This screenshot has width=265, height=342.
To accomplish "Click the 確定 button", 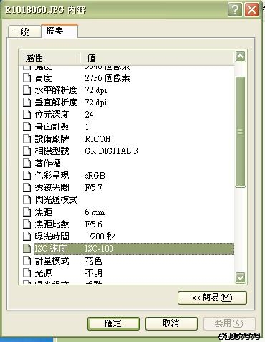I will 113,323.
